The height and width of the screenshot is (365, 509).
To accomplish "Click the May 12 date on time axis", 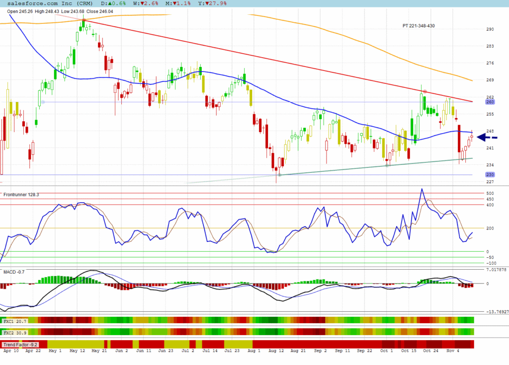I will [x=77, y=351].
